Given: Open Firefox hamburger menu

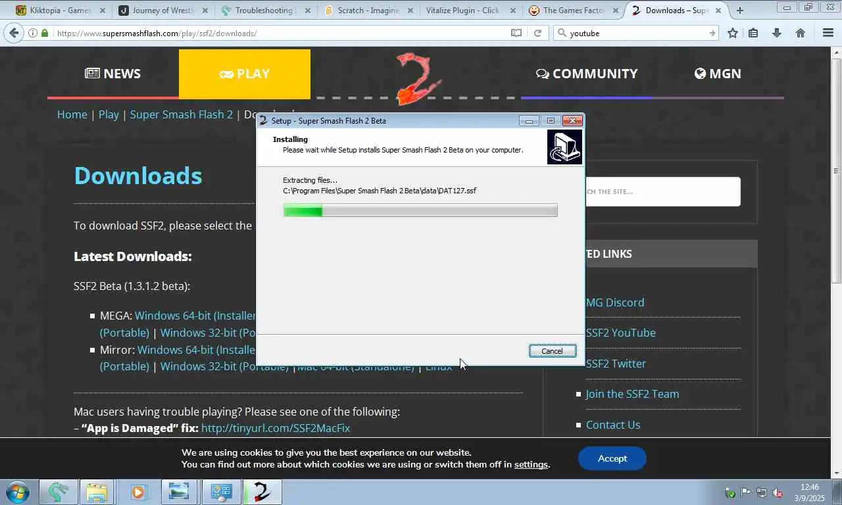Looking at the screenshot, I should pyautogui.click(x=828, y=33).
